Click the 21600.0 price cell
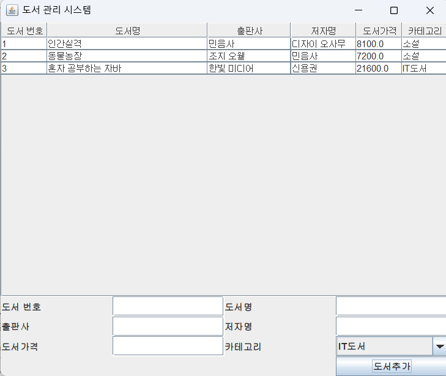The width and height of the screenshot is (446, 376). (379, 69)
